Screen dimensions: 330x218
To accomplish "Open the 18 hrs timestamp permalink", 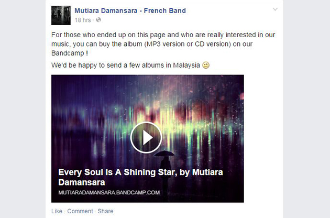I will coord(83,20).
